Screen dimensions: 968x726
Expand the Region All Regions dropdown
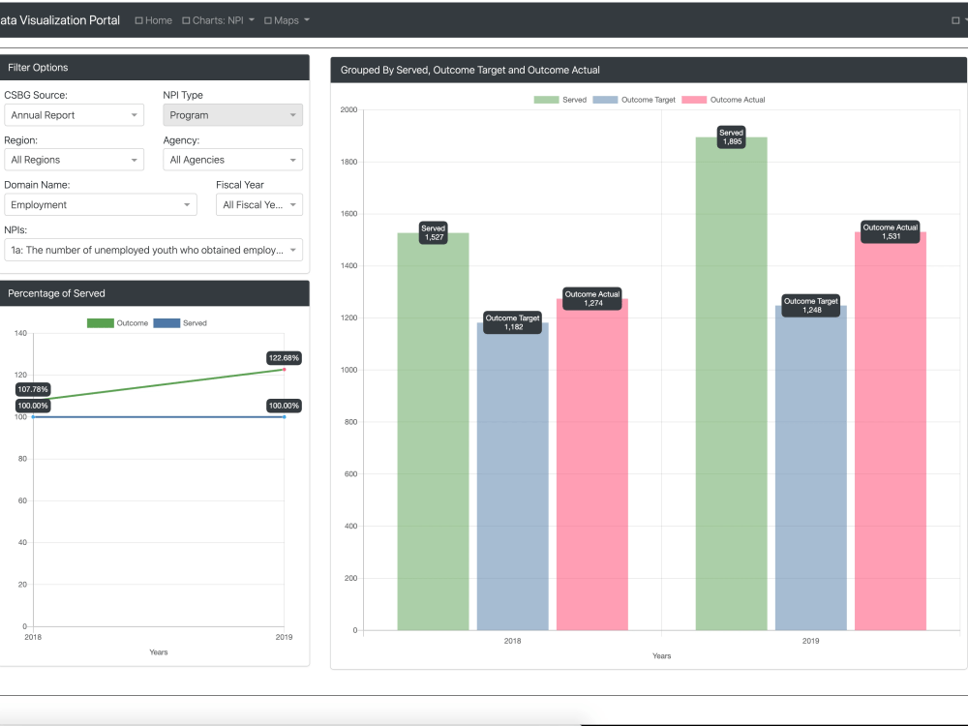(75, 160)
